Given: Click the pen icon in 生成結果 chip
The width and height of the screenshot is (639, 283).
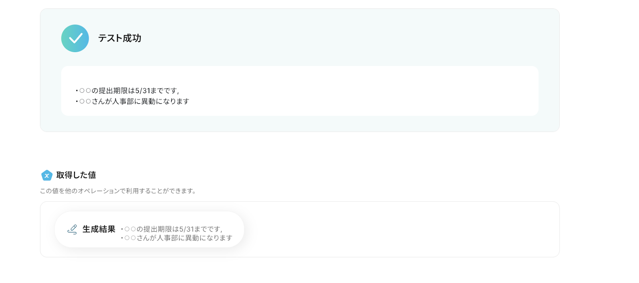Looking at the screenshot, I should click(x=72, y=229).
